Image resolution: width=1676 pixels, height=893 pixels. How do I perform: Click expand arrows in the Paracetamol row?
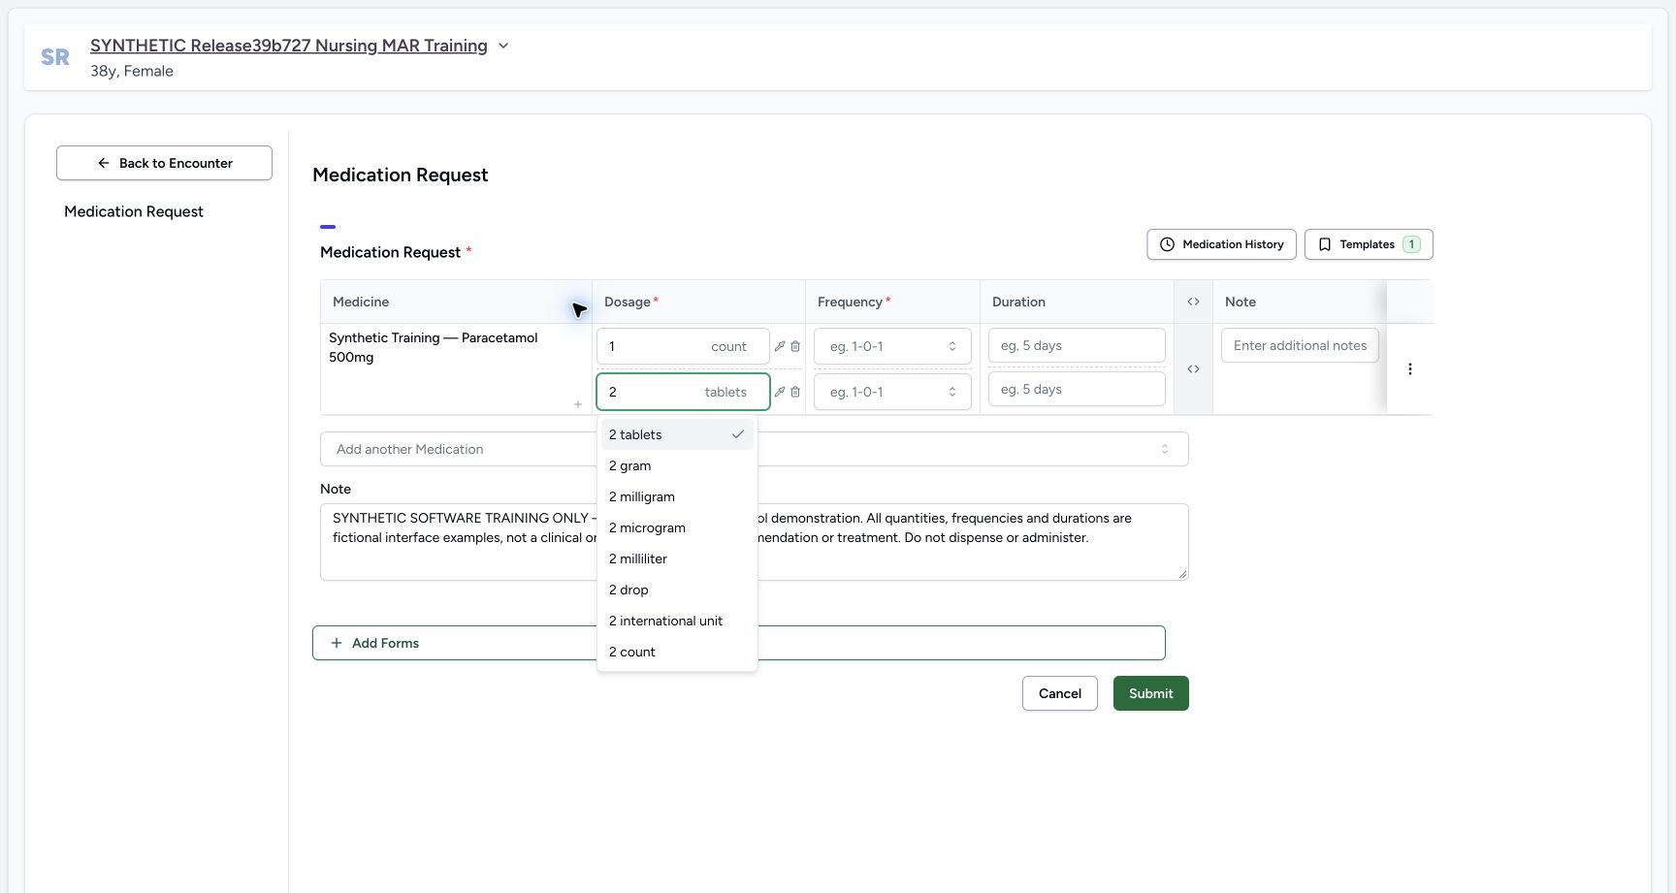(1193, 368)
